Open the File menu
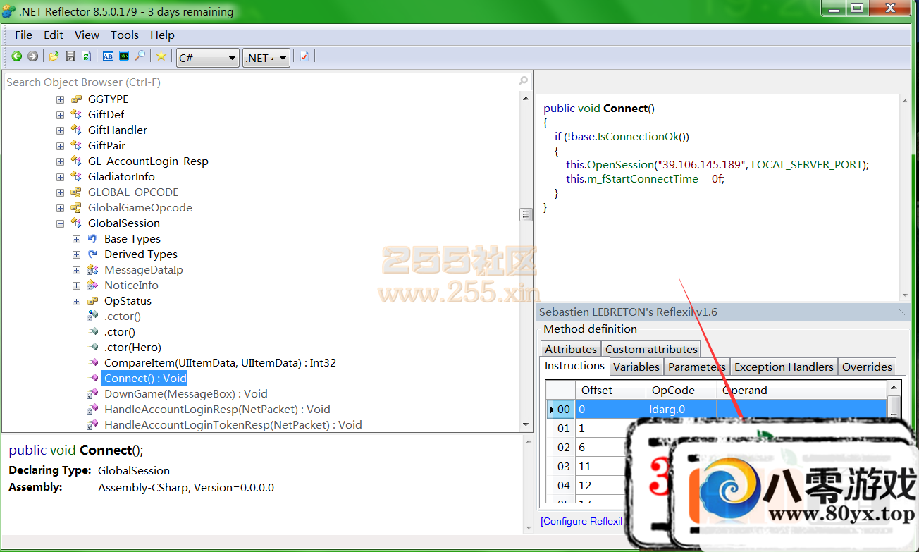The height and width of the screenshot is (552, 919). (x=23, y=35)
